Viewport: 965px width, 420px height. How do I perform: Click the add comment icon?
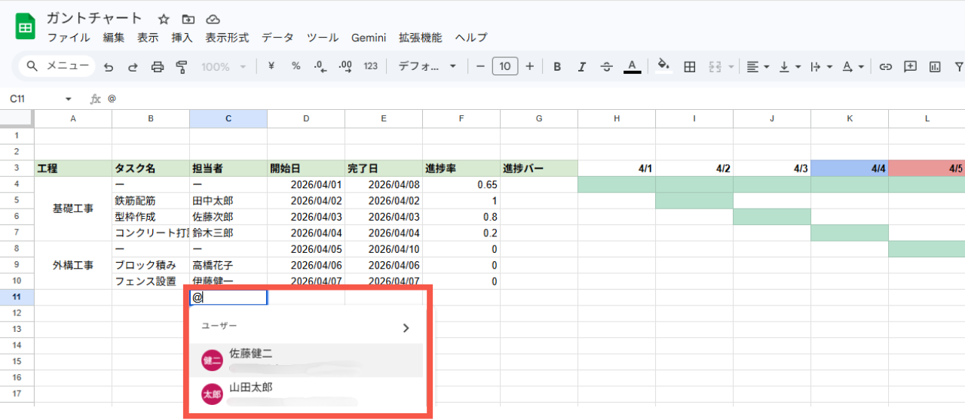(910, 67)
